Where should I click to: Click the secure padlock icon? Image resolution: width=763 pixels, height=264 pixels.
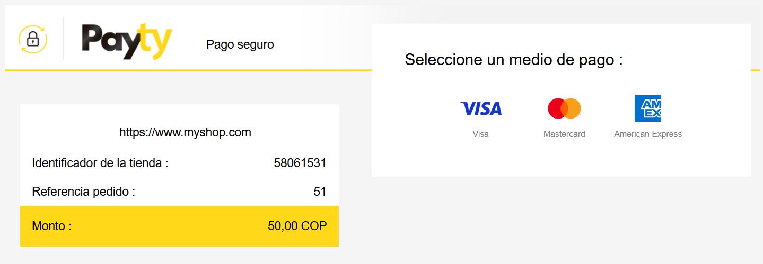pos(33,39)
